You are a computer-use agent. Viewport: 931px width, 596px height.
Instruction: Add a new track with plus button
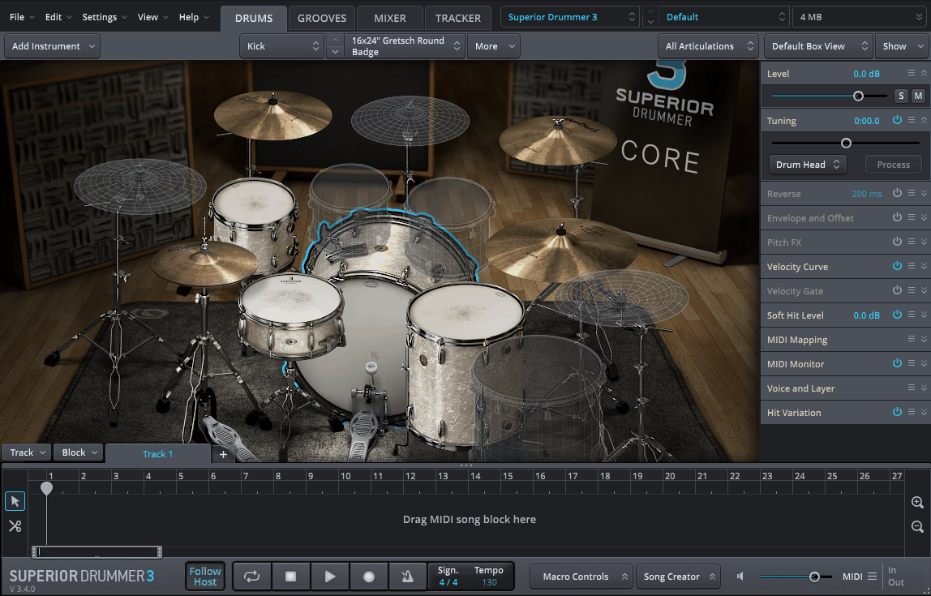point(223,454)
